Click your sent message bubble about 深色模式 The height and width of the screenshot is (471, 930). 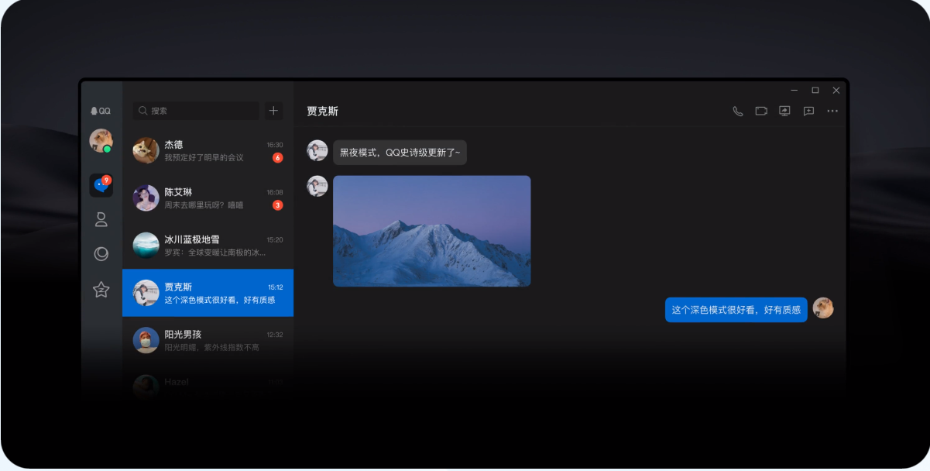pyautogui.click(x=735, y=308)
